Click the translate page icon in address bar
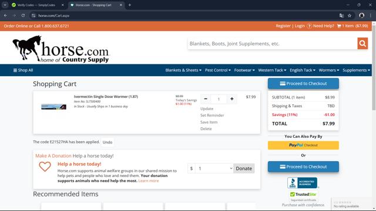Image resolution: width=376 pixels, height=211 pixels. (341, 16)
